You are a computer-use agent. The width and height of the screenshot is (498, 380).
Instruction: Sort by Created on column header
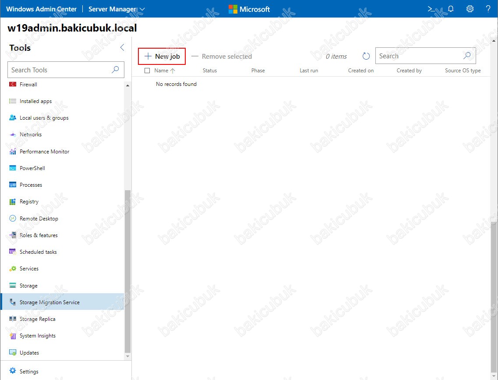tap(361, 71)
